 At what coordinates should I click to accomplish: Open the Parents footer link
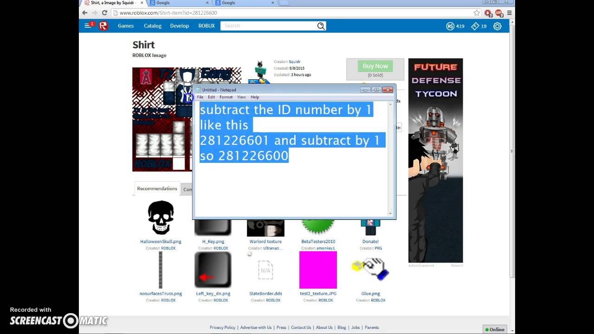pos(372,328)
